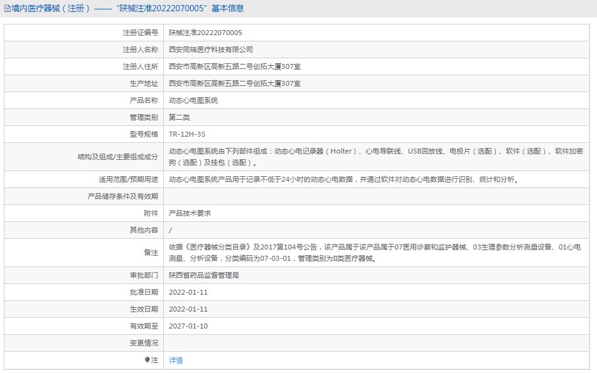Select expiry date 2027-01-10
The image size is (597, 373).
188,326
